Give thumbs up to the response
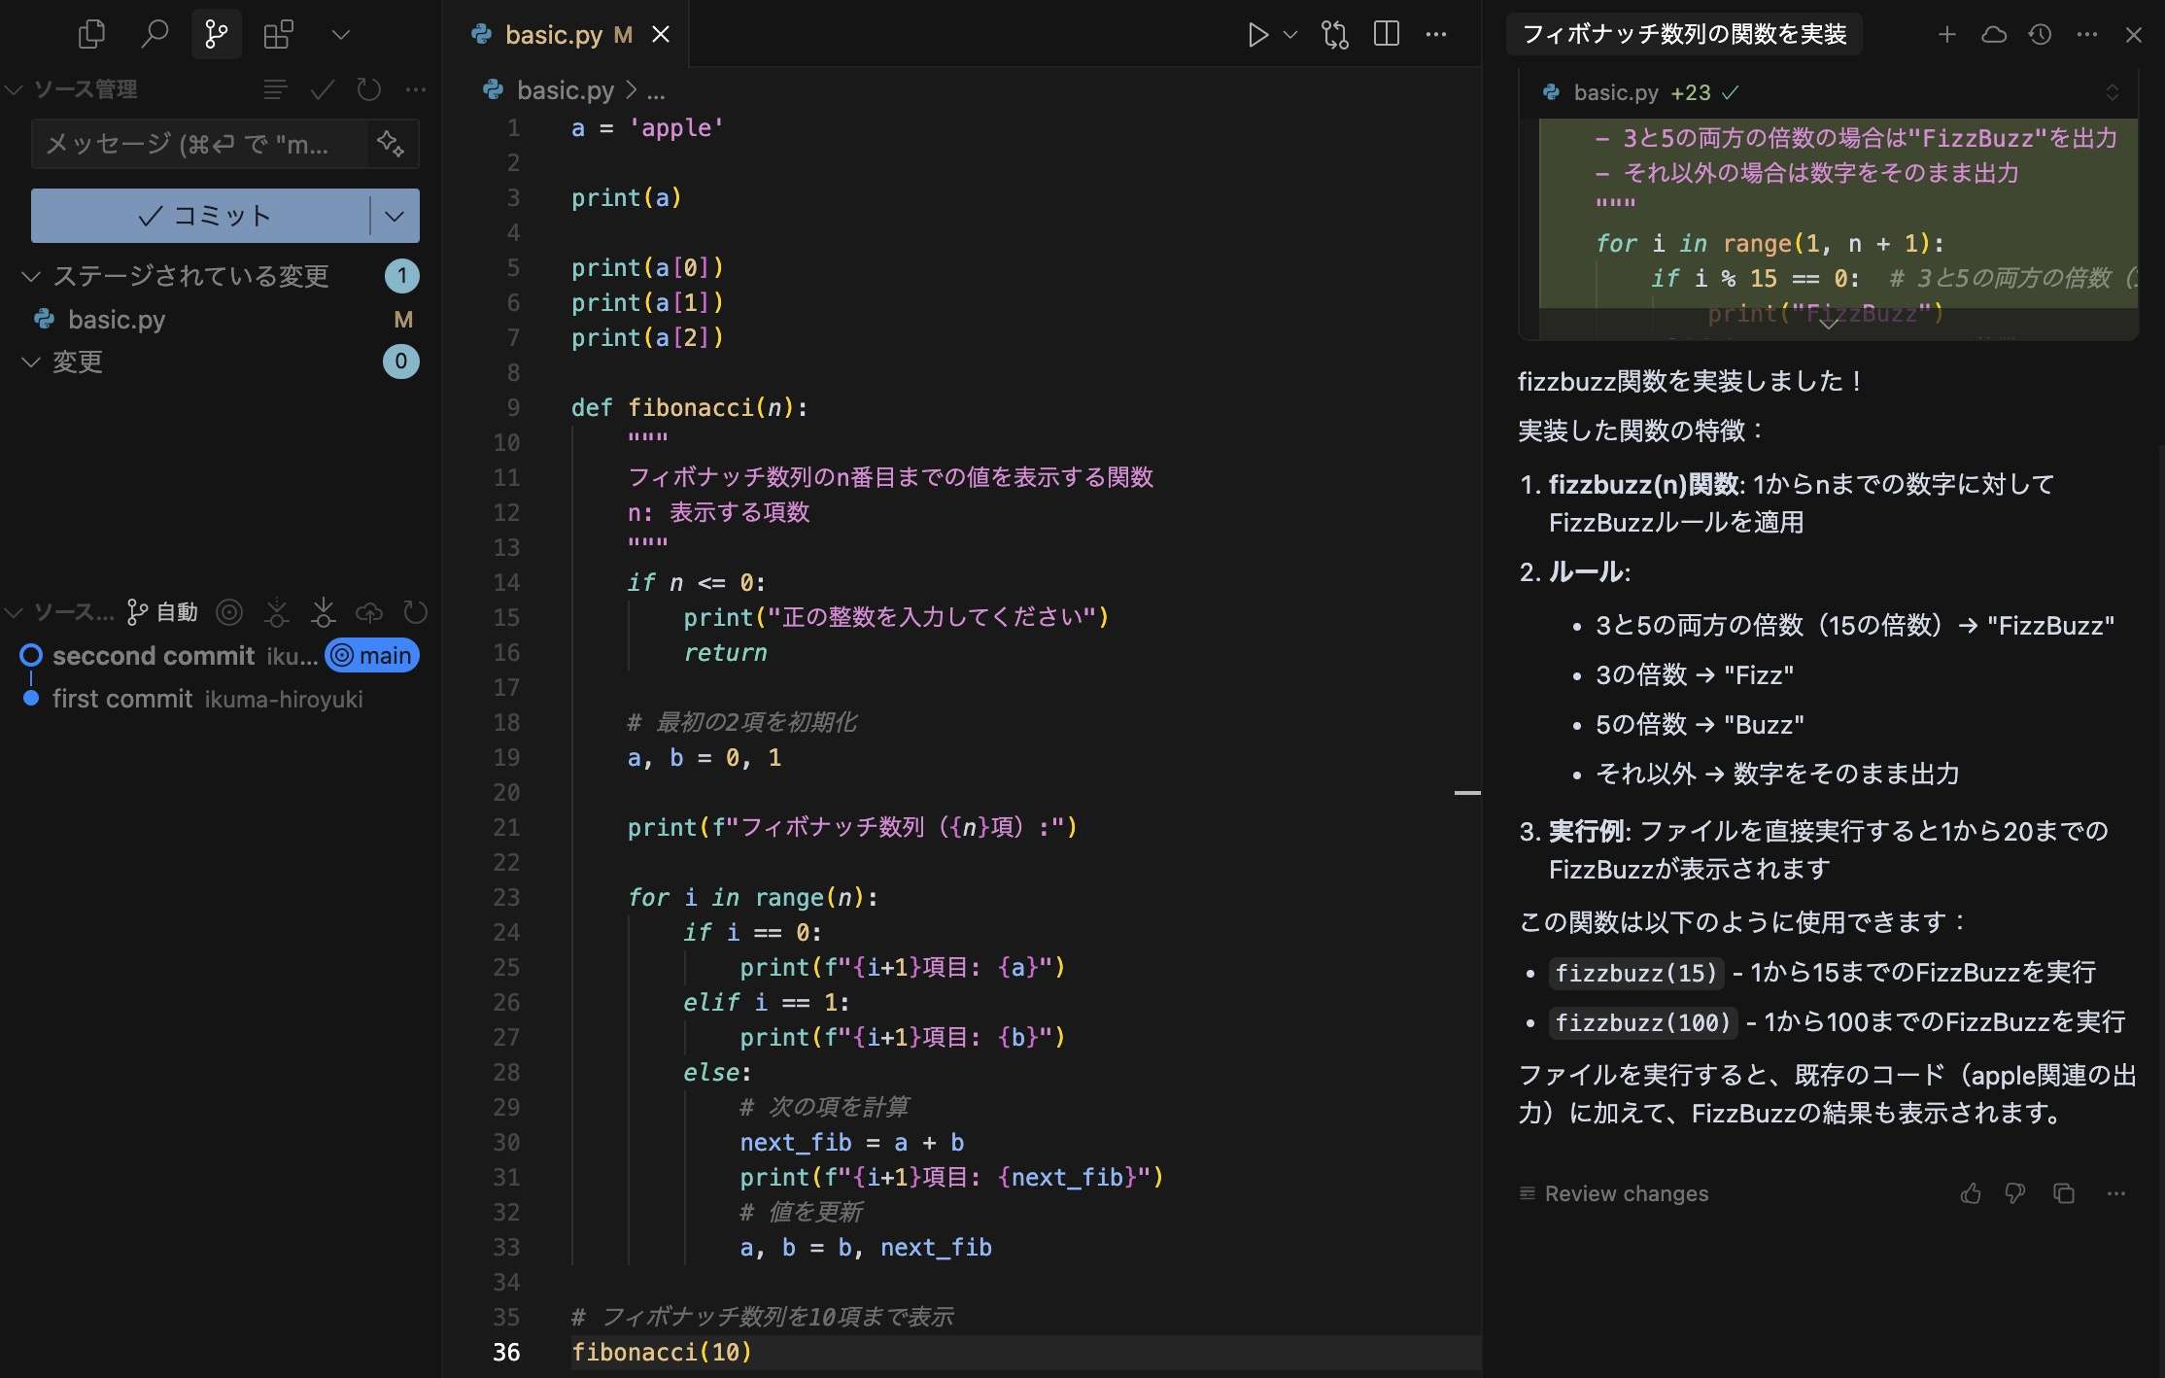 point(1971,1193)
